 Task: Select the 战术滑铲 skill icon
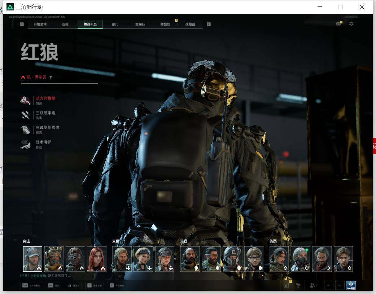[x=25, y=144]
